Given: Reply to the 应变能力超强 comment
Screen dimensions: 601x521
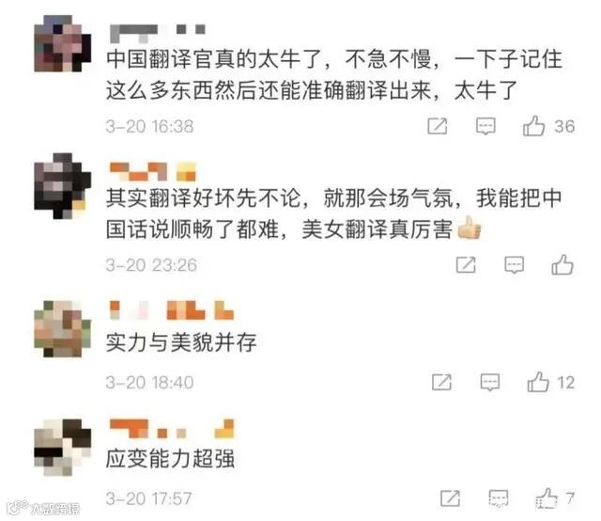Looking at the screenshot, I should point(499,498).
